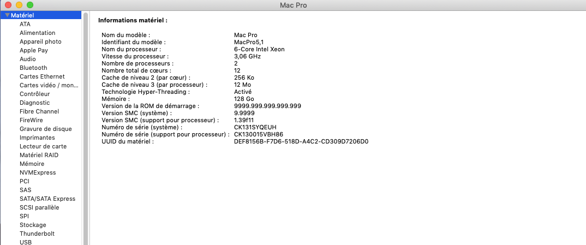Click the UUID du matériel label
The image size is (586, 245).
pos(128,141)
